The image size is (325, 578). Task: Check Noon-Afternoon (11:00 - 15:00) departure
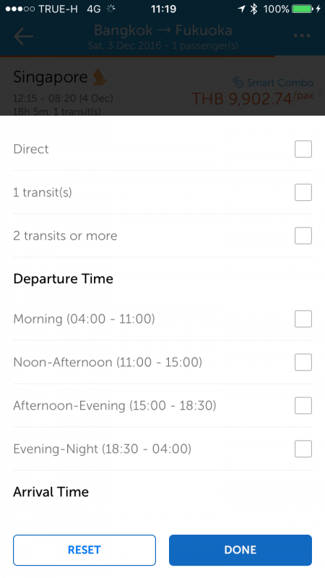click(303, 363)
